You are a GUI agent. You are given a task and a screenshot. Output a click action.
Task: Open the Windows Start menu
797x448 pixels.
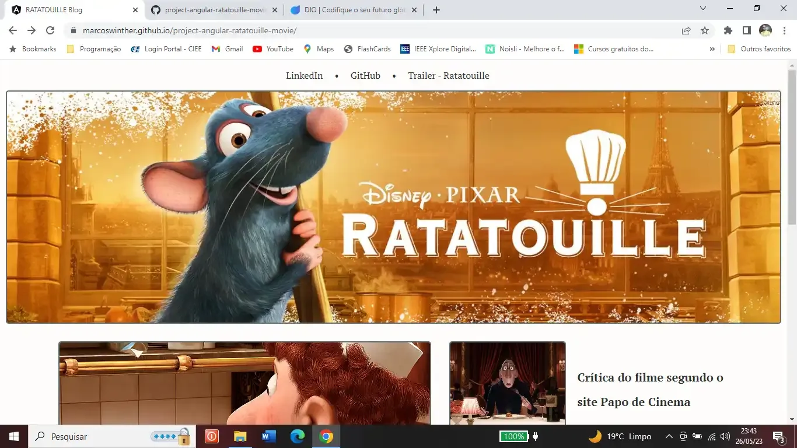(14, 436)
